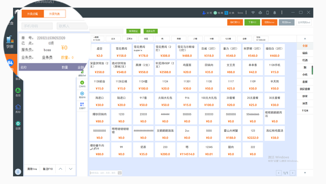The width and height of the screenshot is (326, 184).
Task: Select the 套餐 category
Action: click(305, 82)
